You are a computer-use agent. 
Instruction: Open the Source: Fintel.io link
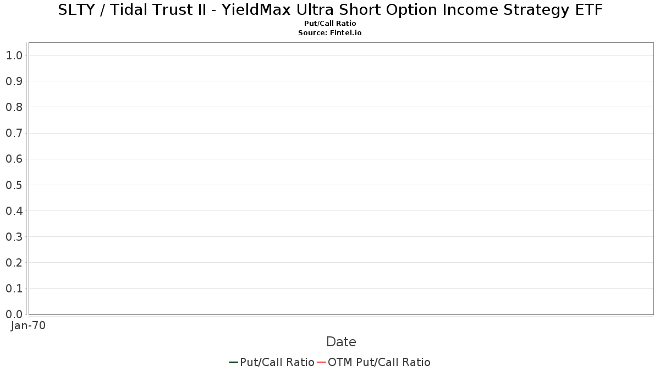(330, 33)
